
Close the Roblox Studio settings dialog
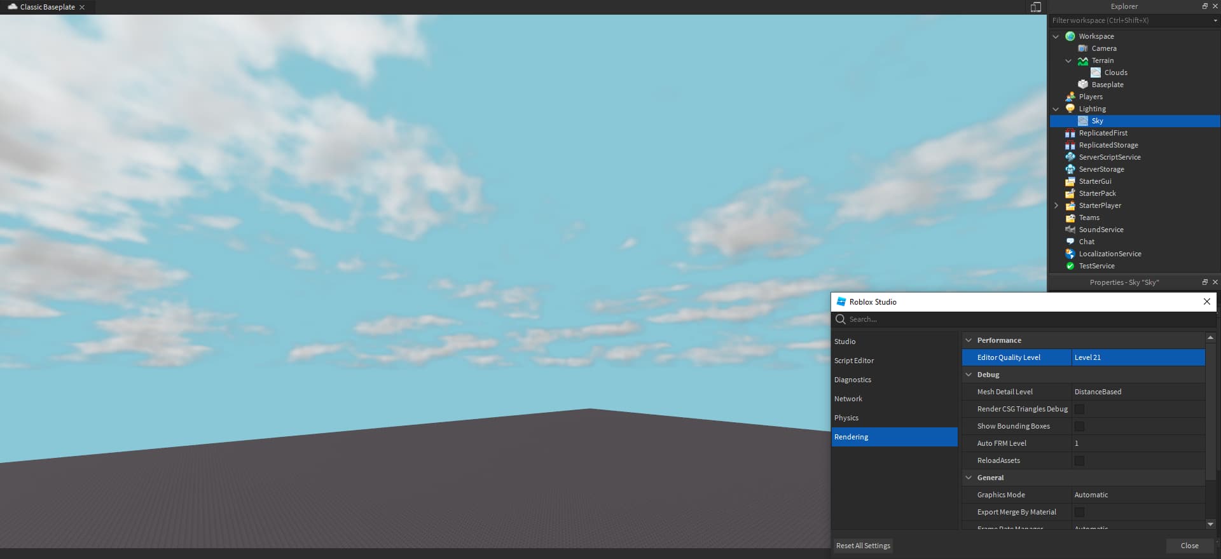pos(1207,302)
